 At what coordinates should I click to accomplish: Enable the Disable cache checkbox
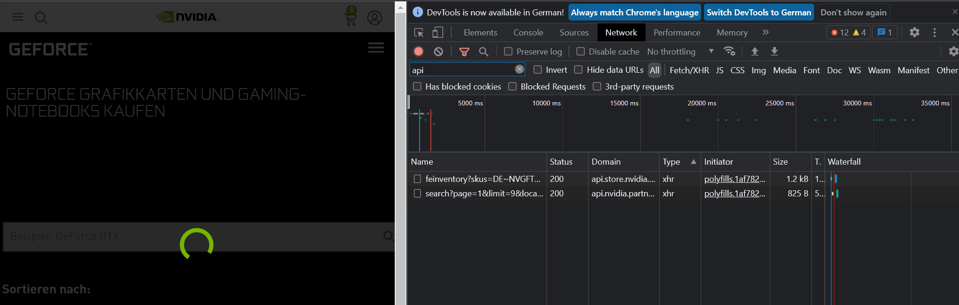[581, 51]
